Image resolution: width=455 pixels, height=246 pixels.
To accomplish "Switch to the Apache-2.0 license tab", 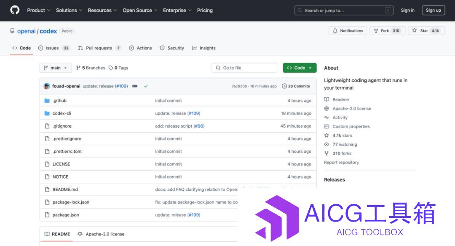I will coord(101,234).
